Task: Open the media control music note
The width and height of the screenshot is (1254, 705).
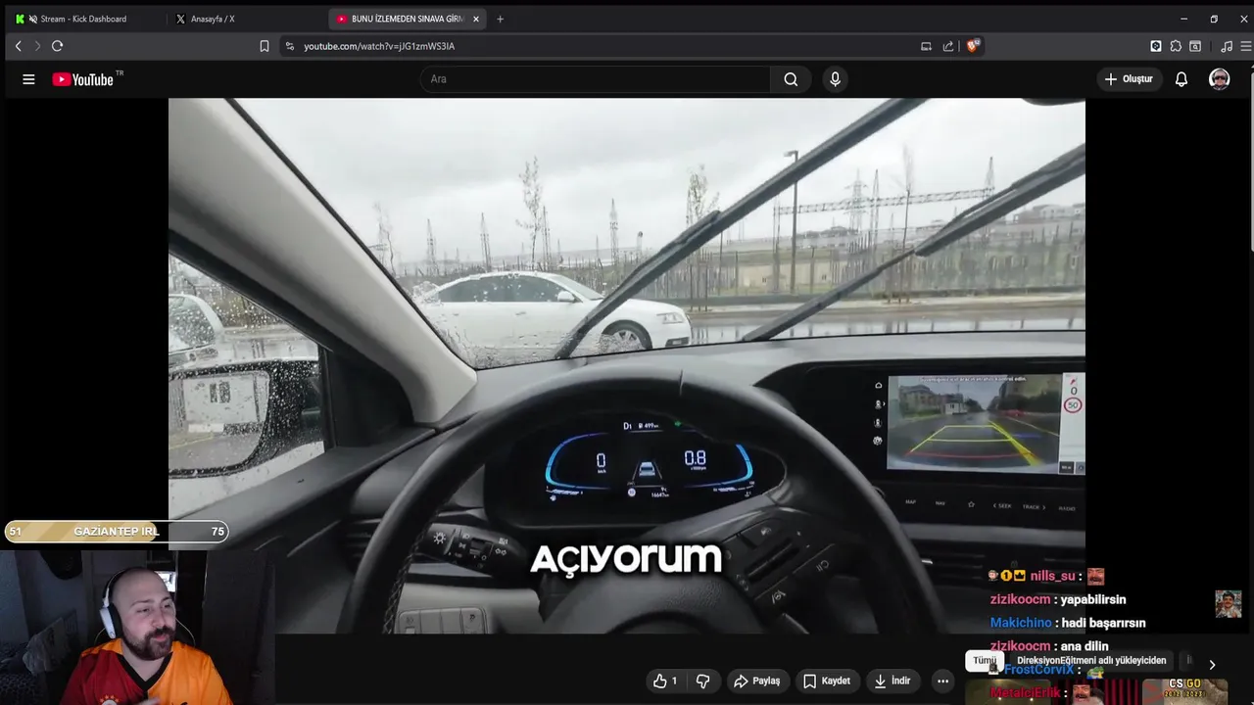Action: point(1227,46)
